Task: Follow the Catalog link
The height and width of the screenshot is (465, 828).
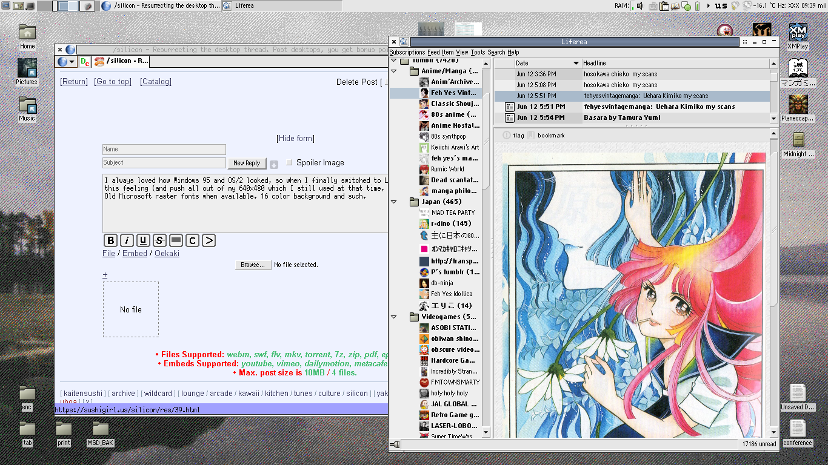Action: [x=156, y=82]
